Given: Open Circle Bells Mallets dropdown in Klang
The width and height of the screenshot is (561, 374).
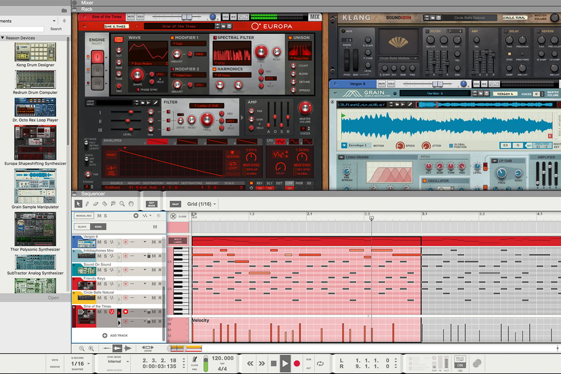Looking at the screenshot, I should [397, 58].
